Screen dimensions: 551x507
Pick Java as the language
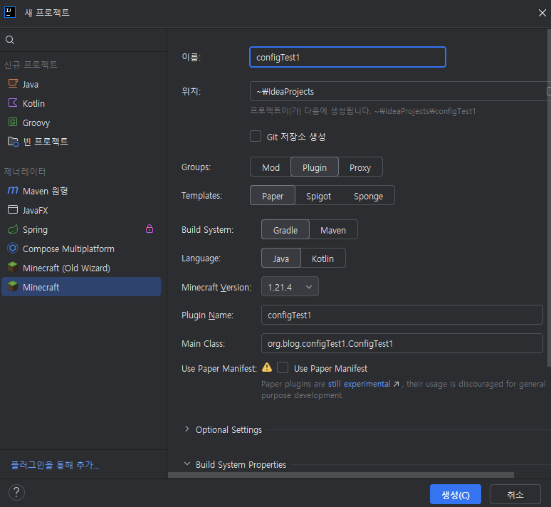pos(281,258)
